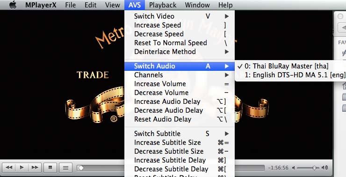Open the playlist with the list button
The image size is (346, 177).
[65, 168]
